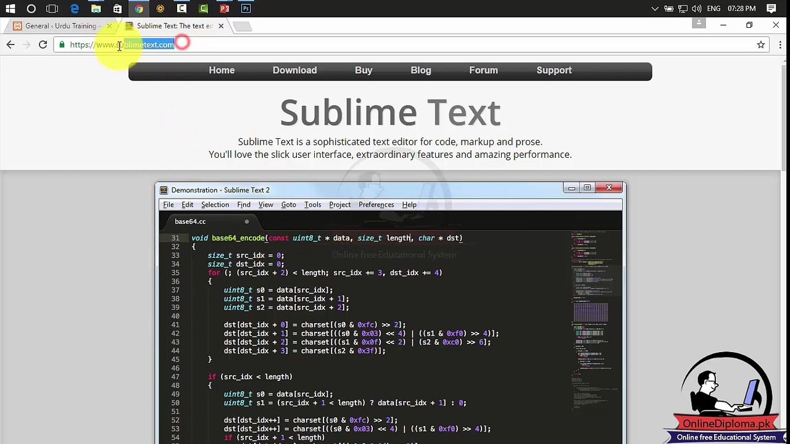Open Photoshop from taskbar
The width and height of the screenshot is (790, 444).
[x=246, y=9]
